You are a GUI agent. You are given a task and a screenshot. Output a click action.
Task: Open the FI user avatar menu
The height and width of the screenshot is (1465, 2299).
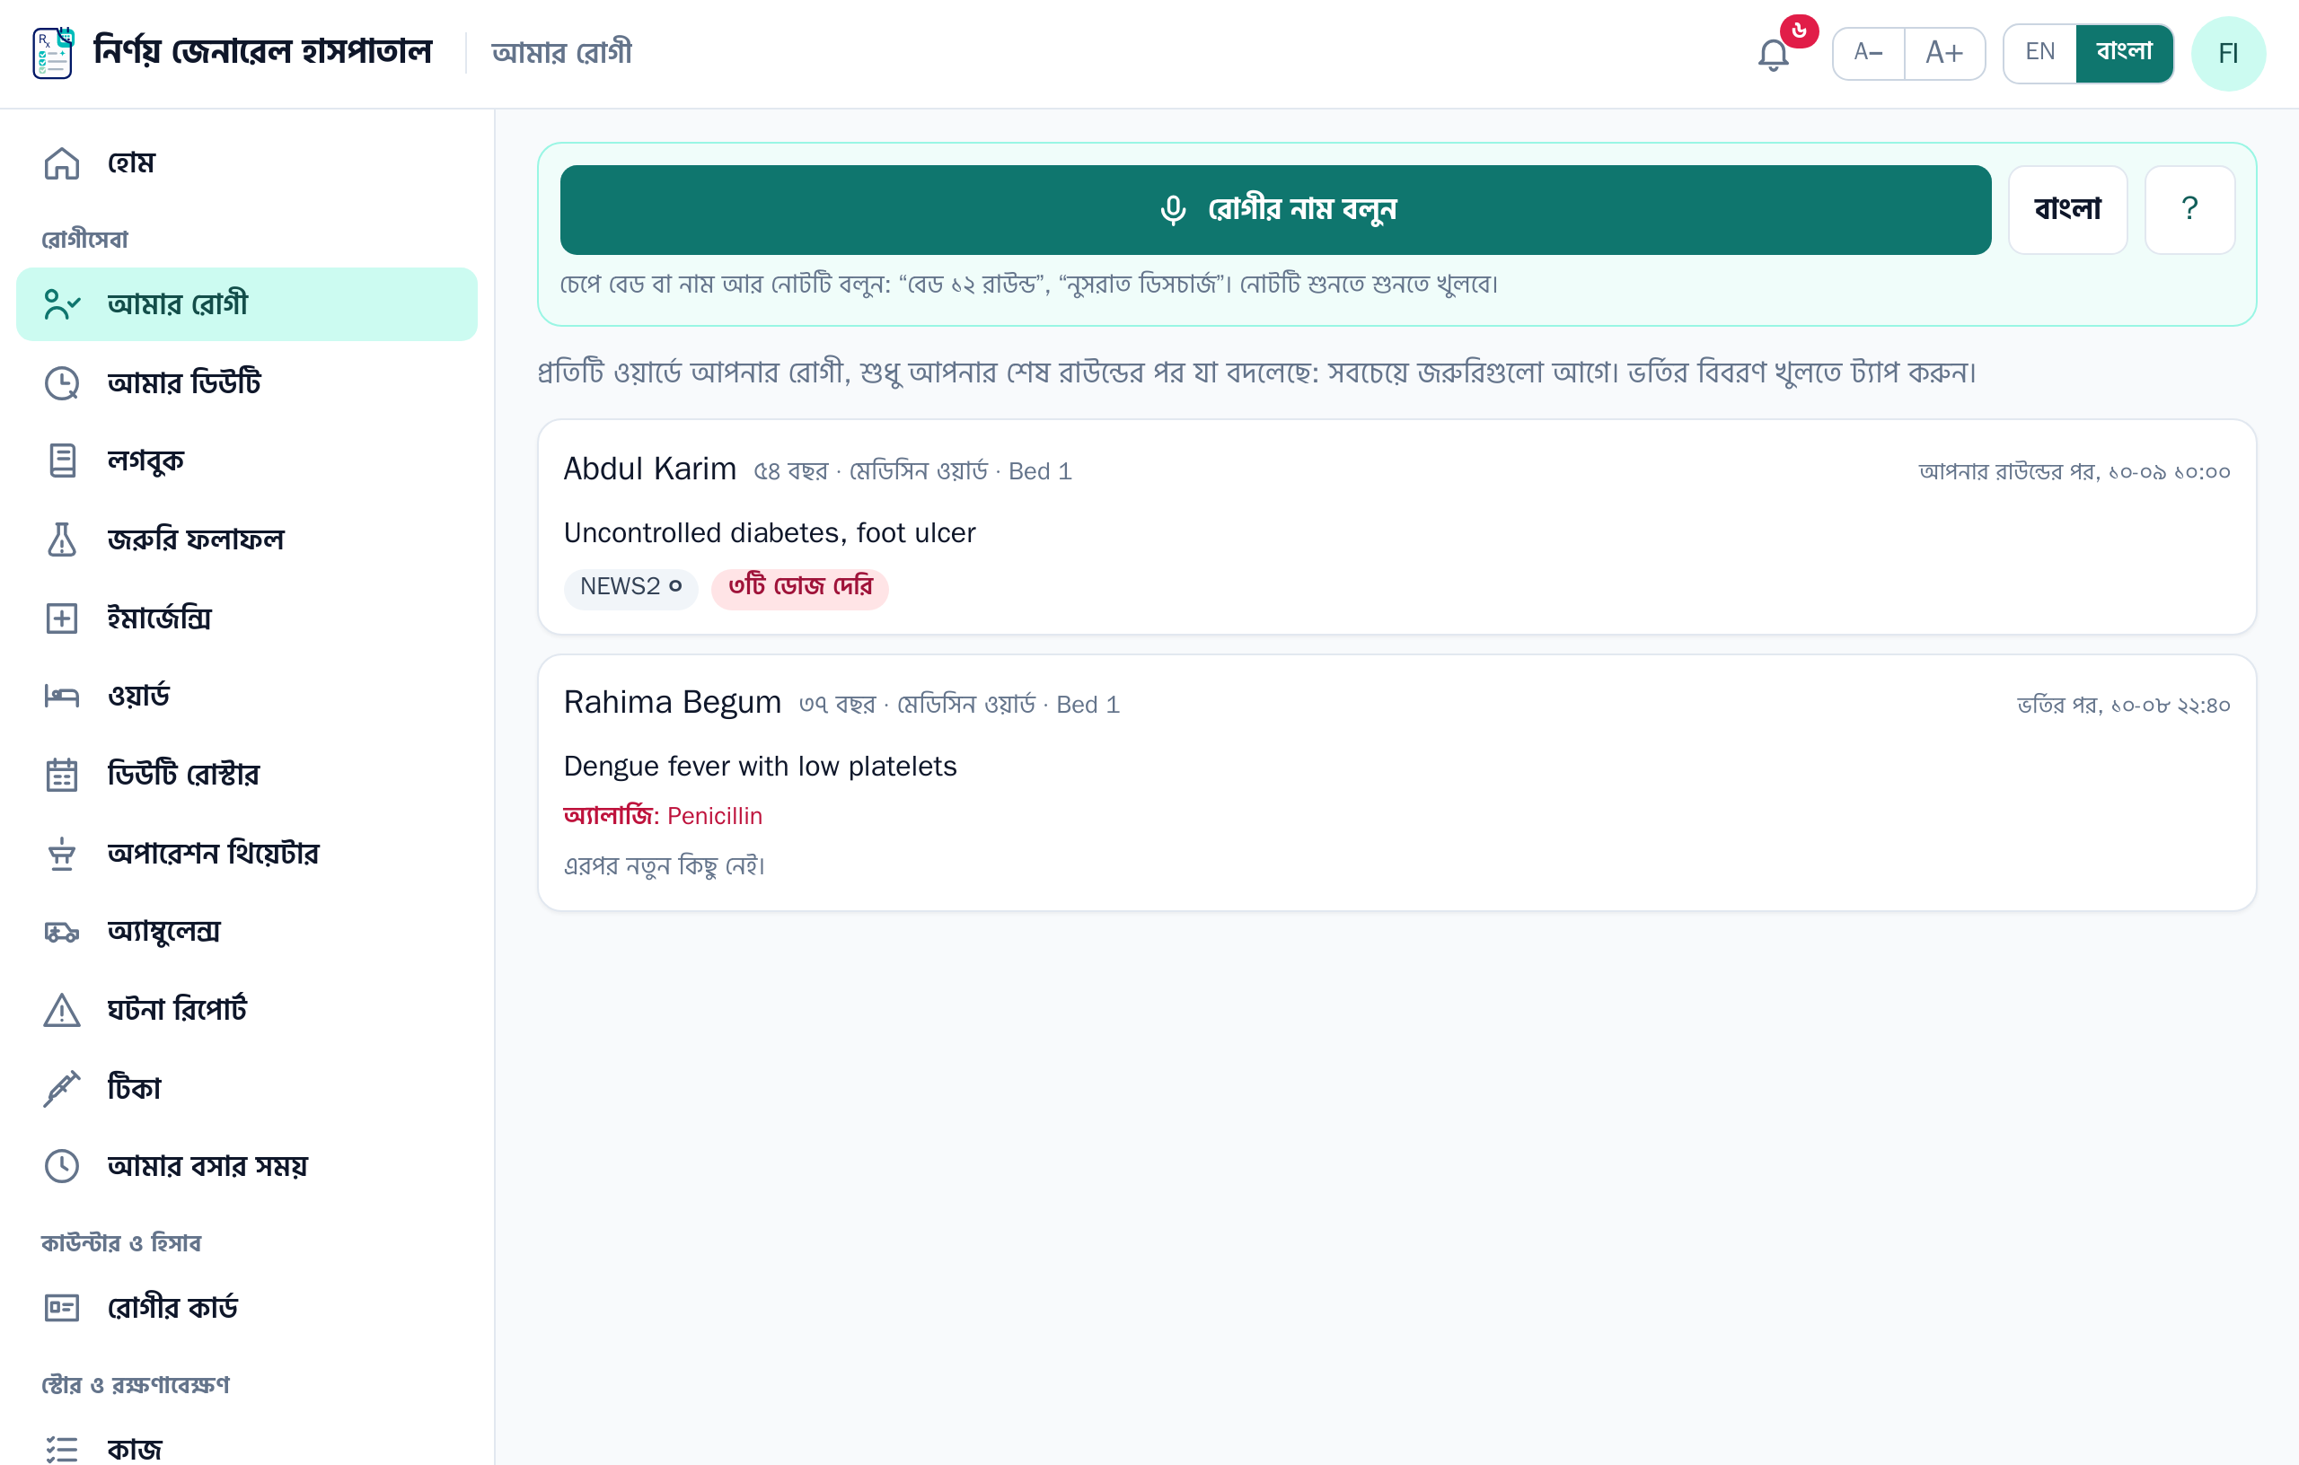pos(2227,54)
